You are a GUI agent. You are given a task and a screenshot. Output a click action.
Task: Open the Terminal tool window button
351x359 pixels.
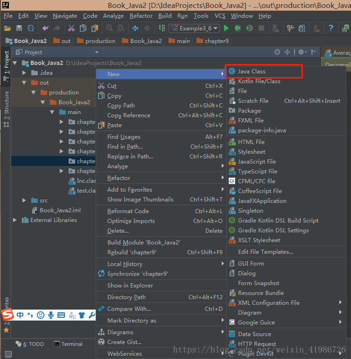[68, 344]
